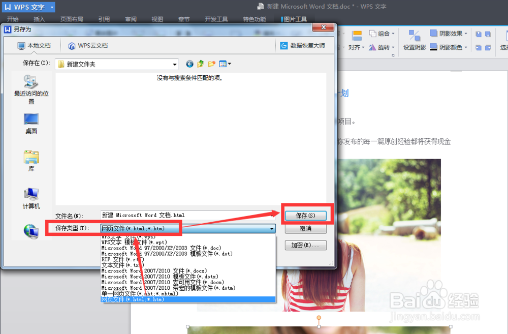Choose Word 2007/2010 文件 (*.docx)
Screen dimensions: 508x334
click(x=188, y=271)
